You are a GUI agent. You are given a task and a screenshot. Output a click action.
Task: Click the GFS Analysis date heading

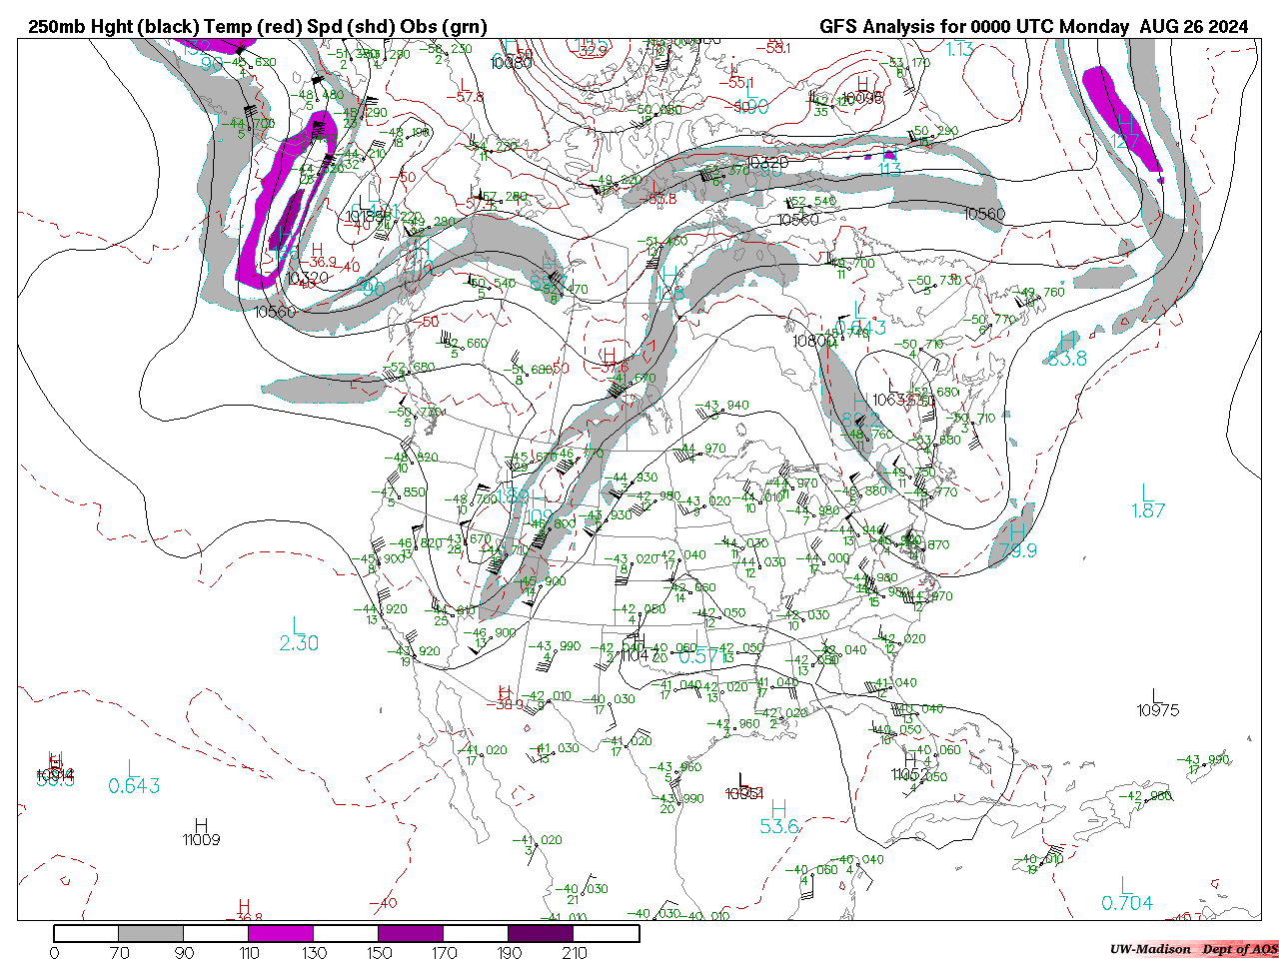point(1033,27)
